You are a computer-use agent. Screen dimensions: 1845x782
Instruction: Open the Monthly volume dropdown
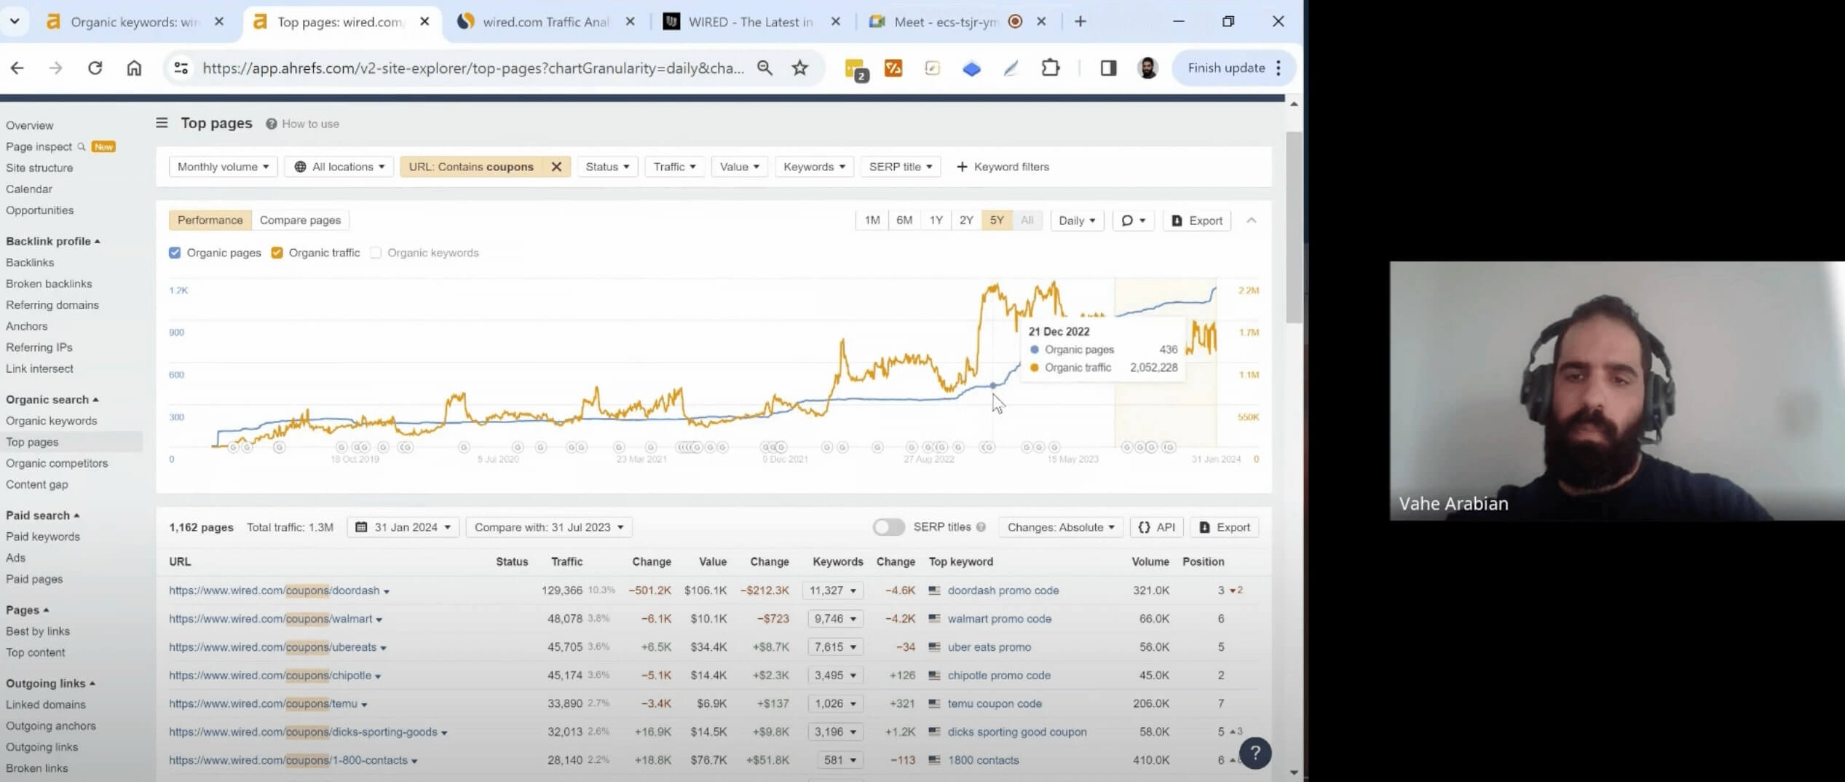pos(223,167)
